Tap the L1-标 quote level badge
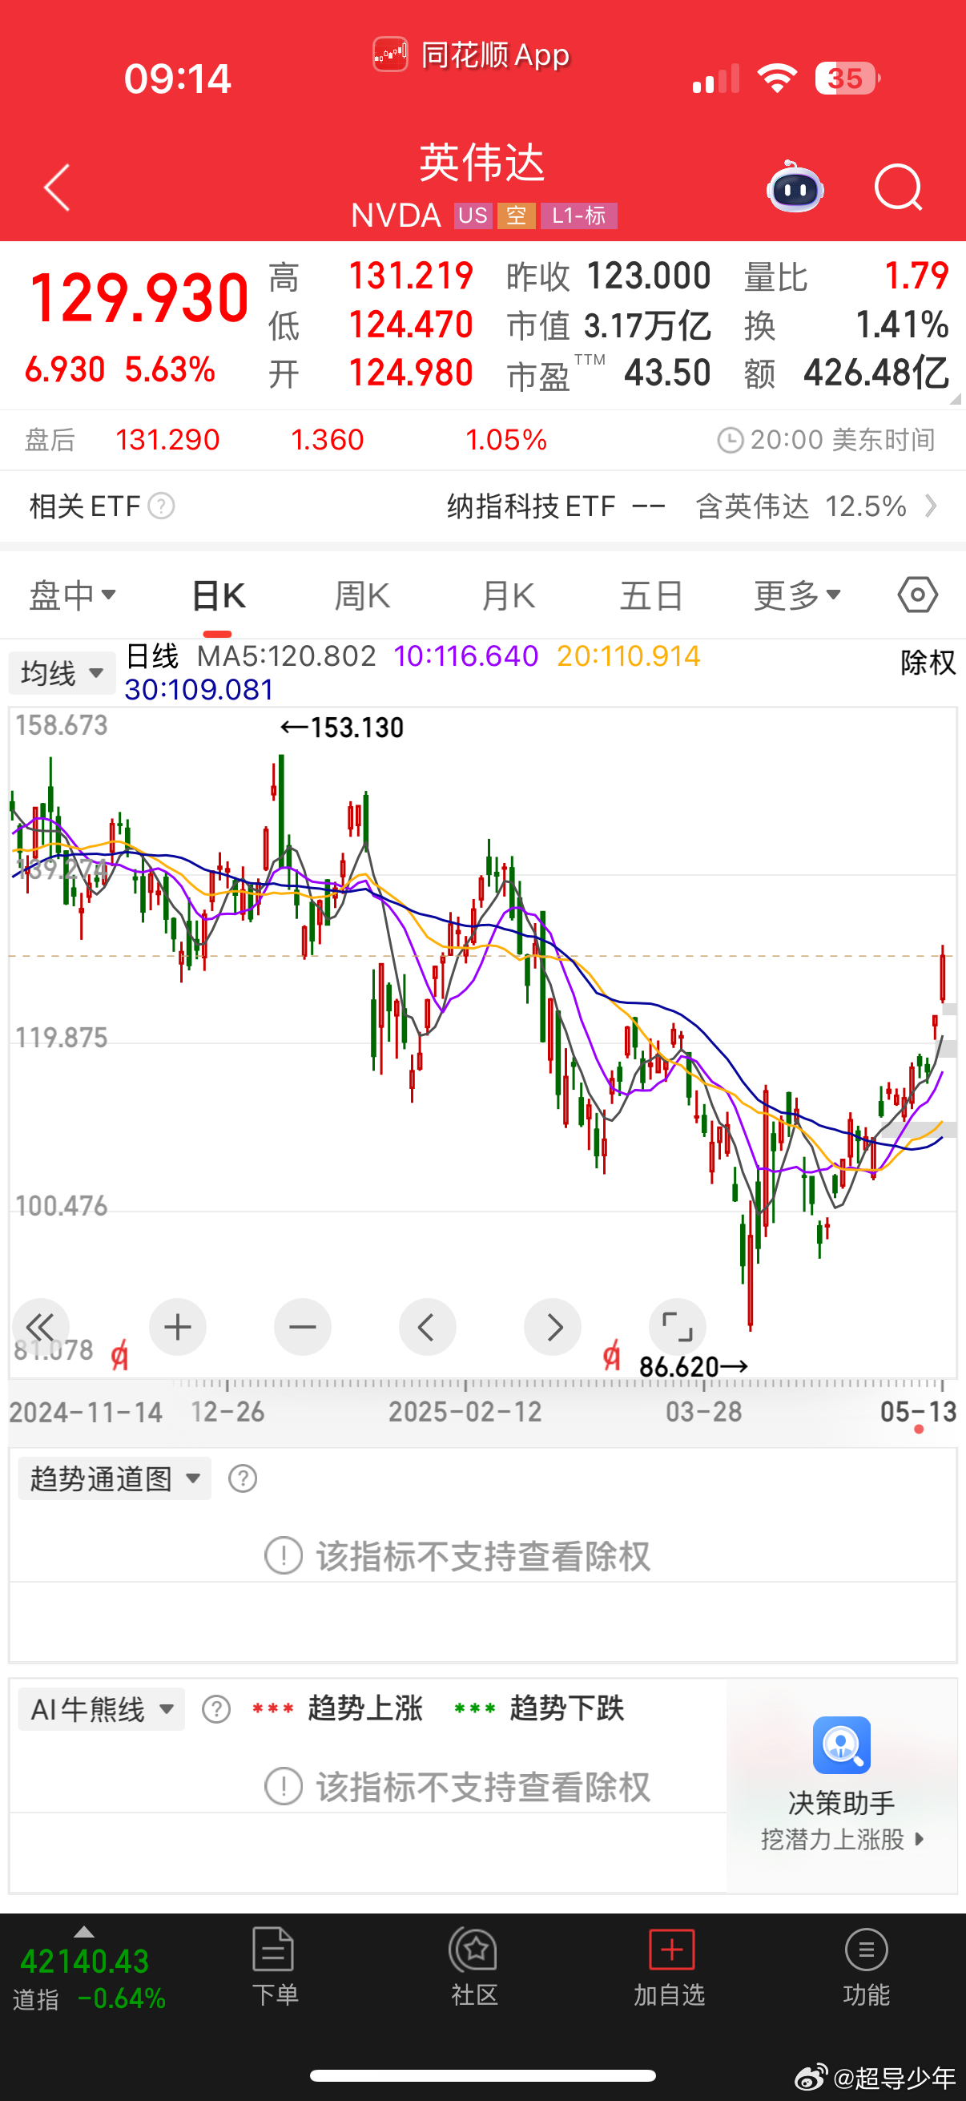 (579, 216)
